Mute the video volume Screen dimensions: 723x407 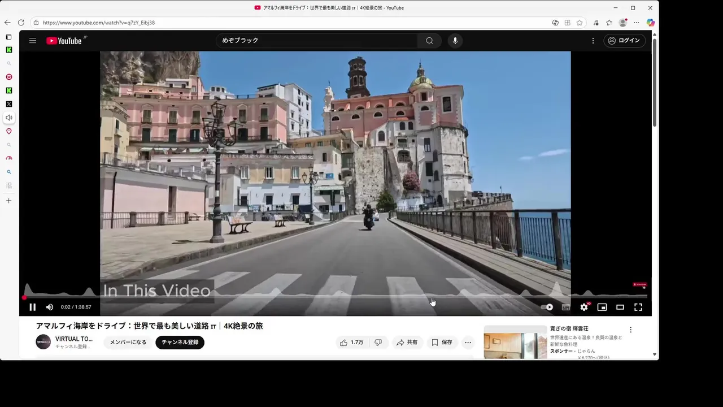tap(50, 307)
